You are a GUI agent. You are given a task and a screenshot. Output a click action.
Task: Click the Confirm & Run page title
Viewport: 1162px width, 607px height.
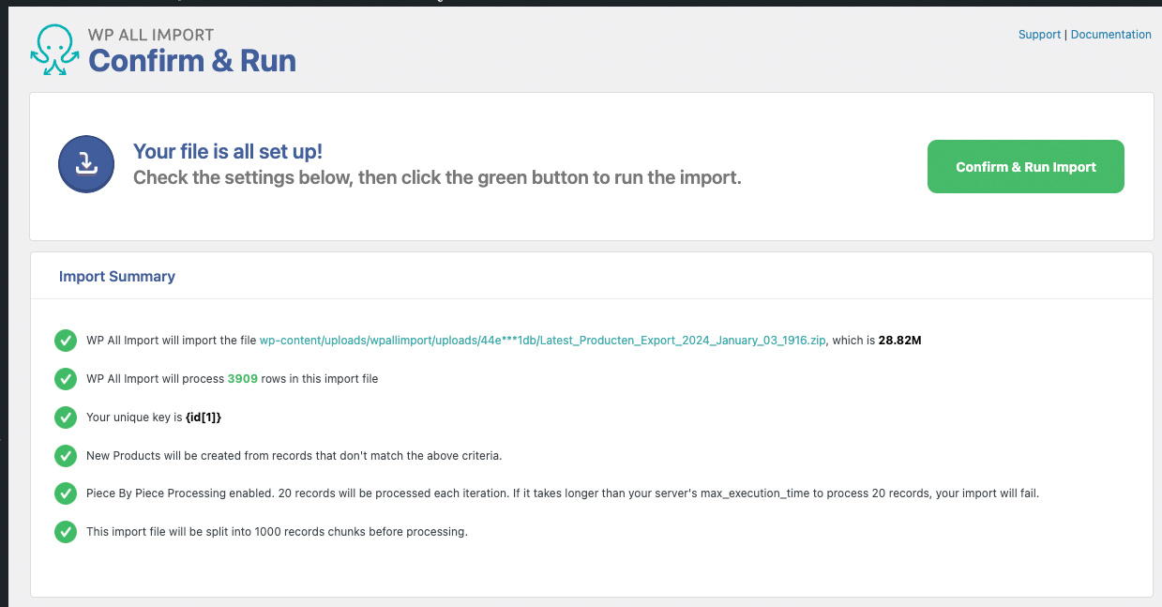(x=192, y=61)
